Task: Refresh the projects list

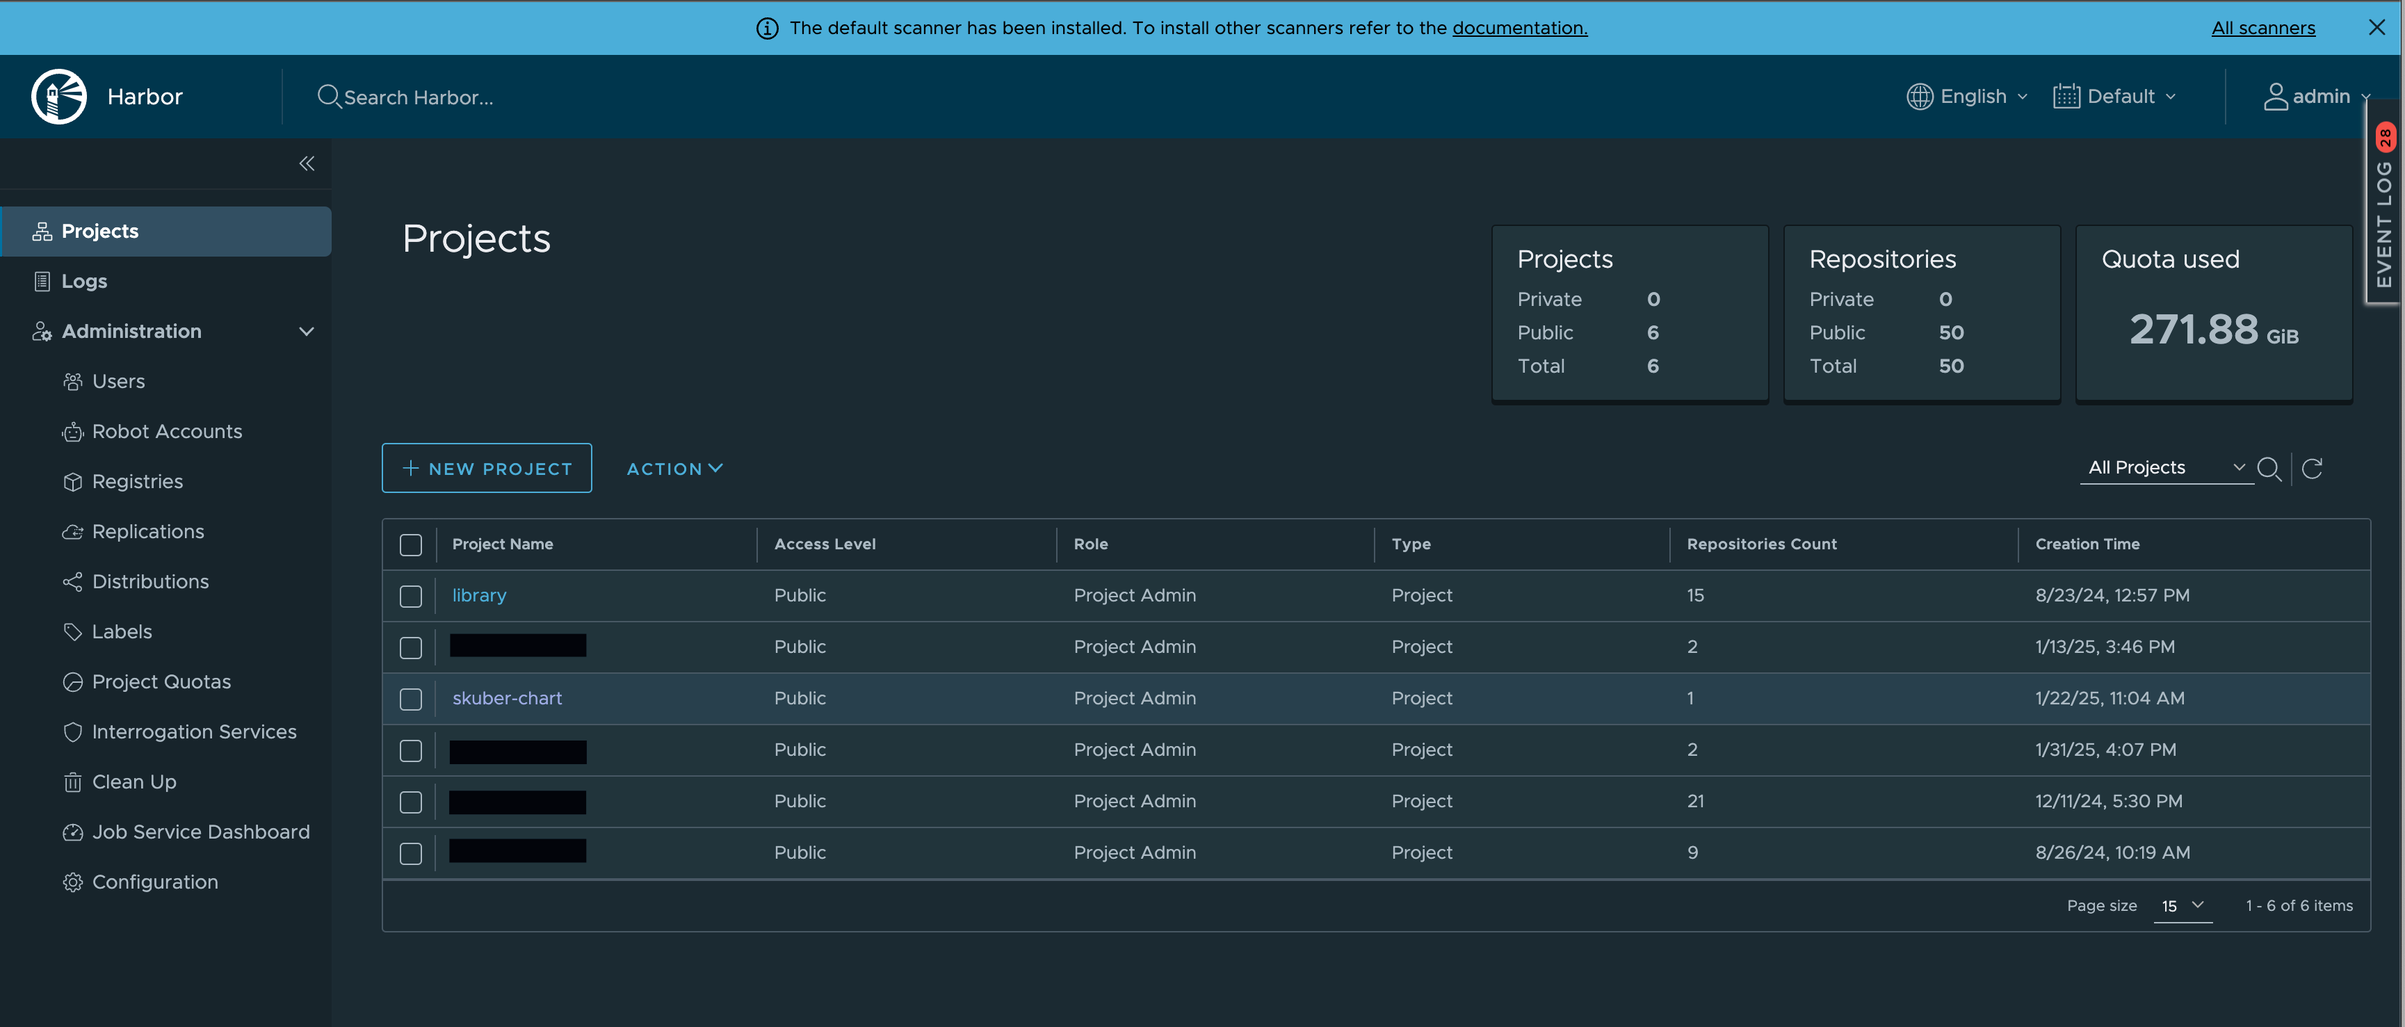Action: (2312, 469)
